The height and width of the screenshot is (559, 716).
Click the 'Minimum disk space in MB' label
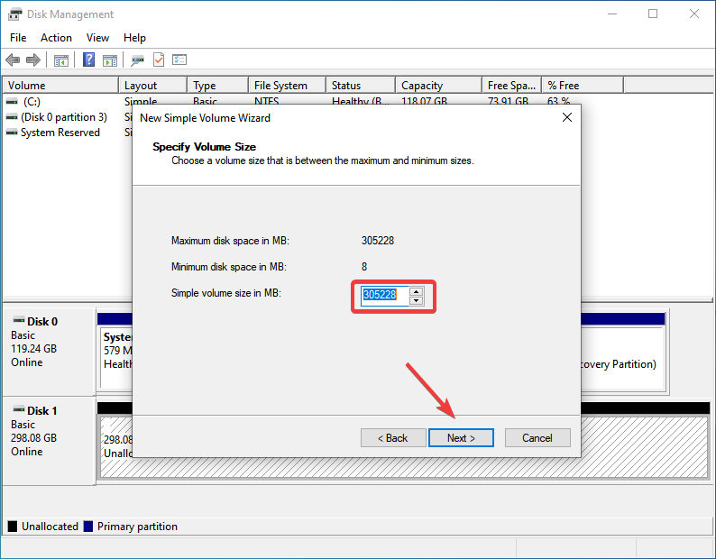point(229,267)
